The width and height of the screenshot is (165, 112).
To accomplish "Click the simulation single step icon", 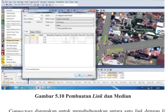I will coord(47,5).
